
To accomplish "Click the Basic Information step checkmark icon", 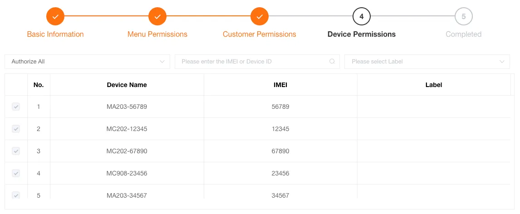I will point(55,16).
